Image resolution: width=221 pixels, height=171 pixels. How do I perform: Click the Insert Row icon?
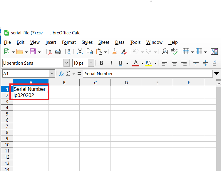pyautogui.click(x=186, y=51)
